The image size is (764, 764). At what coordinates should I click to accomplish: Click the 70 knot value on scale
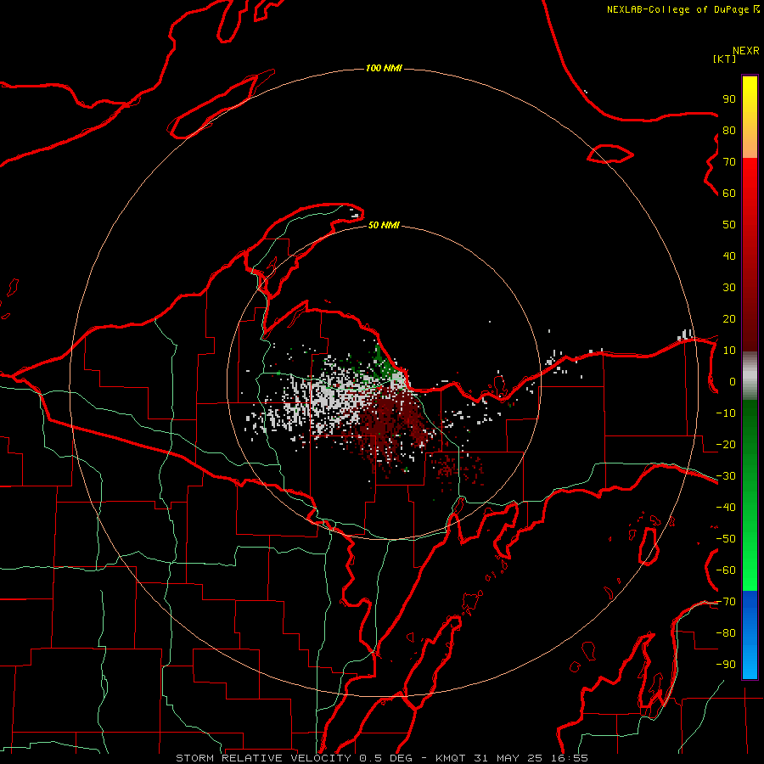pyautogui.click(x=729, y=162)
